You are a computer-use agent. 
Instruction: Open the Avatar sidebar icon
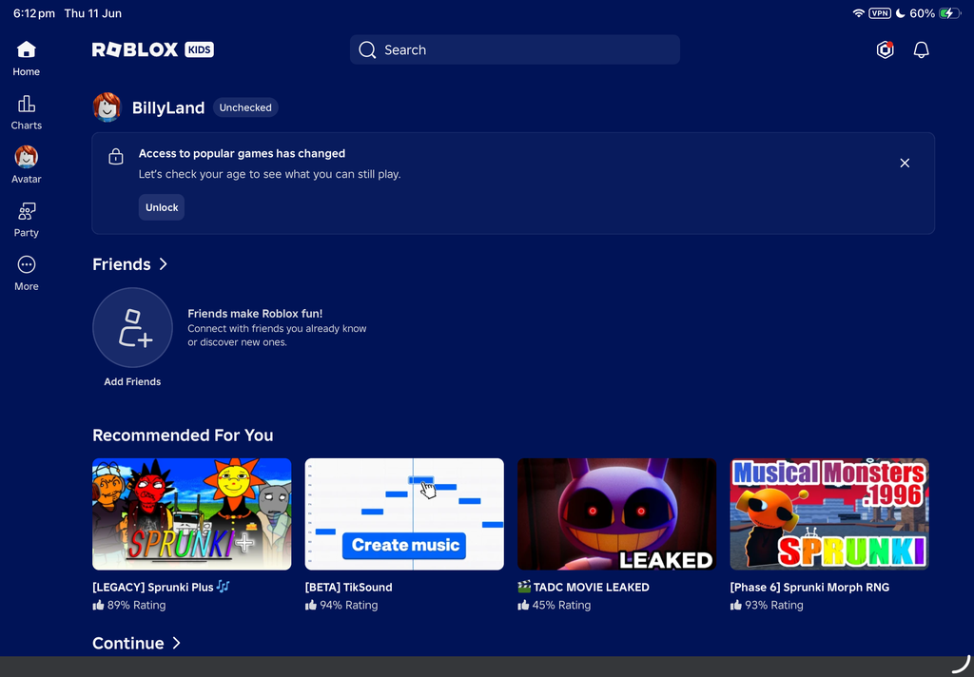point(26,157)
